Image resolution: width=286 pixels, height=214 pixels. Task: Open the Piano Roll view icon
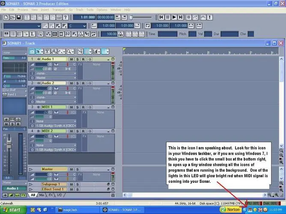[7, 34]
